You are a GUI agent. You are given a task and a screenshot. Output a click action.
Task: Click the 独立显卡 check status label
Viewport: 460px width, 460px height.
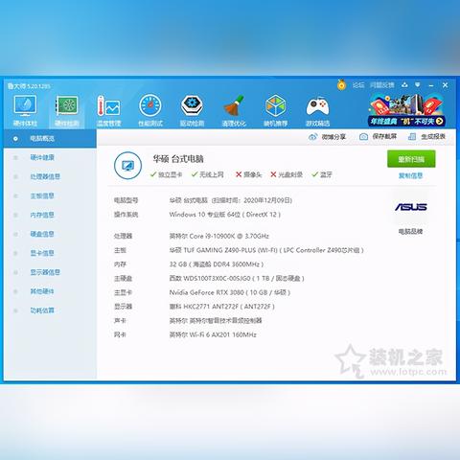167,174
